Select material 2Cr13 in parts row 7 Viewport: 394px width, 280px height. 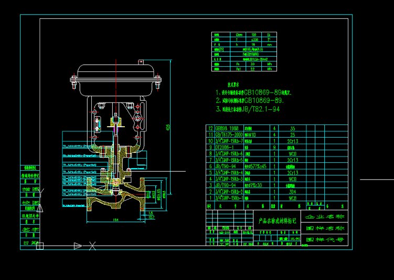(293, 160)
